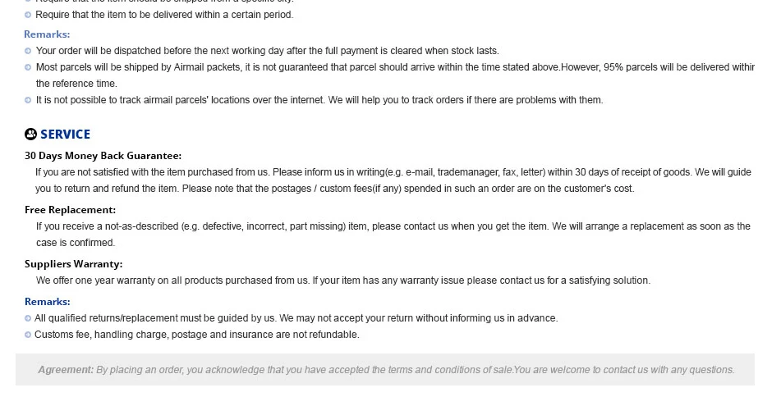Click the SERVICE section people icon
Image resolution: width=781 pixels, height=406 pixels.
click(x=31, y=134)
